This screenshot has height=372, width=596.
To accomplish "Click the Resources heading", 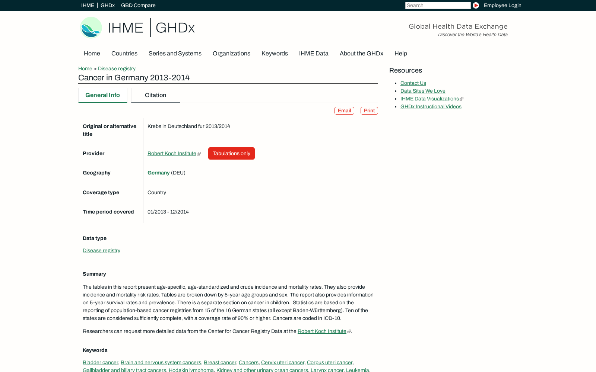I will [406, 70].
